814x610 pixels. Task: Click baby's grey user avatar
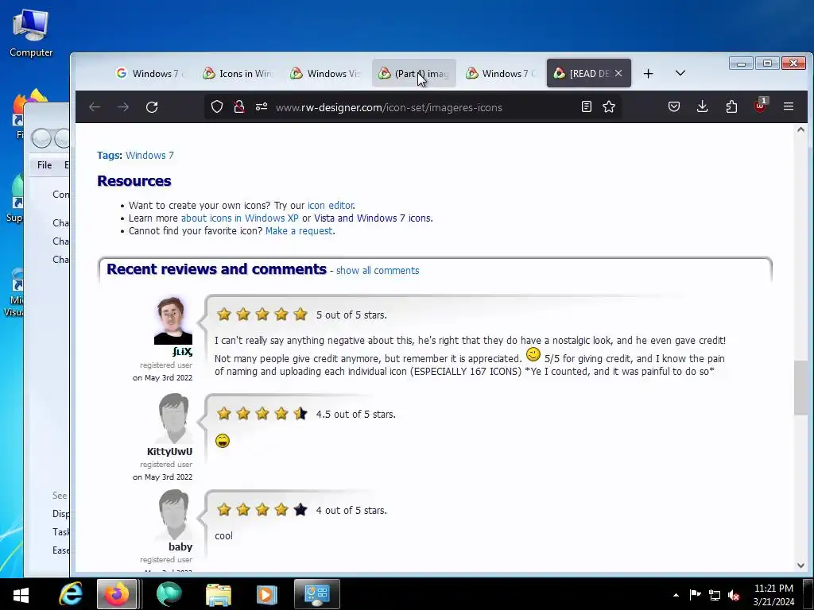click(x=173, y=515)
